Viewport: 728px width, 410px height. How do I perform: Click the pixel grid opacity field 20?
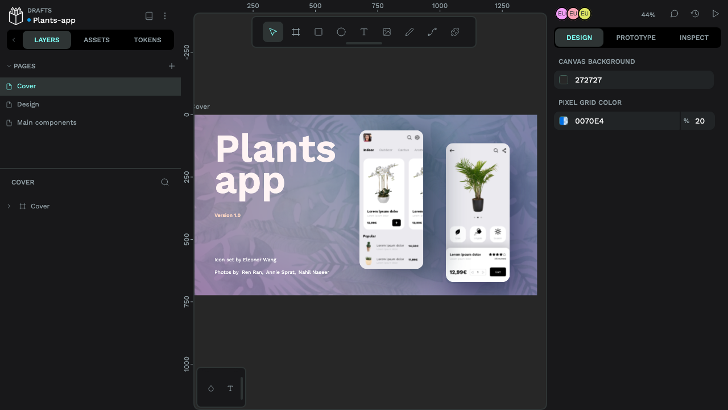(x=698, y=121)
